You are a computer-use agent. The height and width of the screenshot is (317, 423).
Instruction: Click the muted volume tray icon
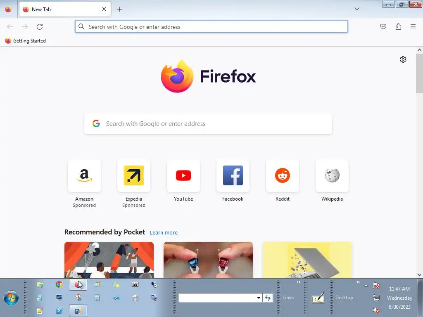click(x=376, y=310)
